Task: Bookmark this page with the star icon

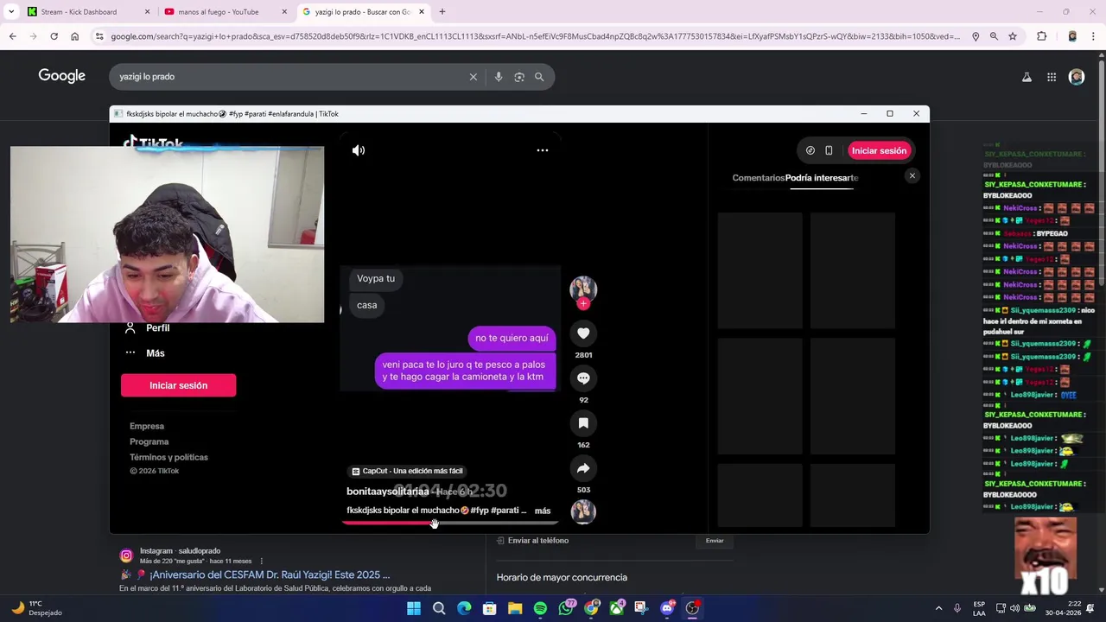Action: pyautogui.click(x=1013, y=36)
